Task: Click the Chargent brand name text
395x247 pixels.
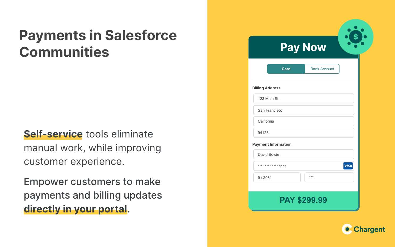Action: click(369, 229)
